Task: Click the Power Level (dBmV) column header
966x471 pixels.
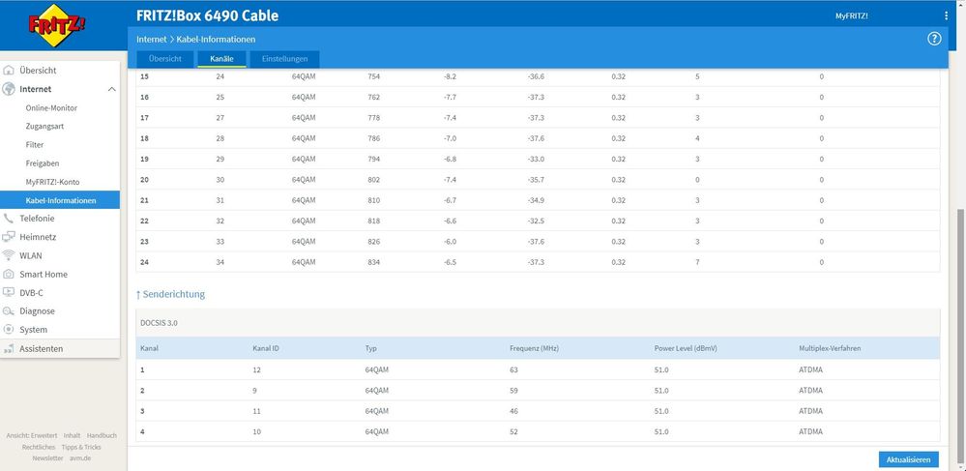Action: pos(685,348)
